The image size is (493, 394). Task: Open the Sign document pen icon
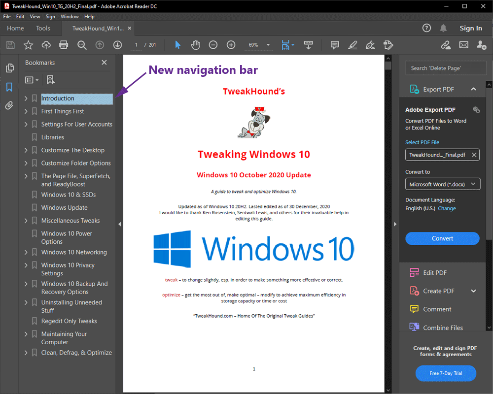(x=370, y=45)
